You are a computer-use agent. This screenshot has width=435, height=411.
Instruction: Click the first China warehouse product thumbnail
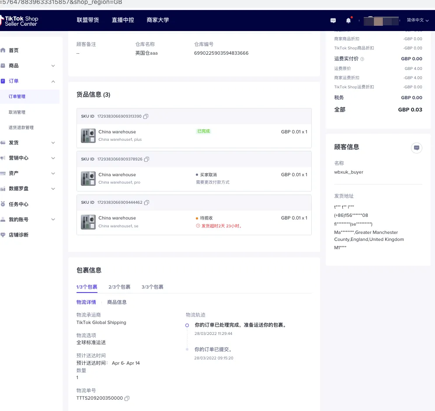pyautogui.click(x=88, y=136)
